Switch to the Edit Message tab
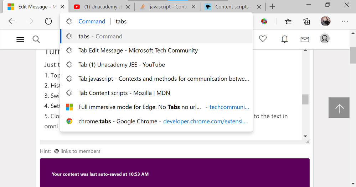 [x=35, y=7]
